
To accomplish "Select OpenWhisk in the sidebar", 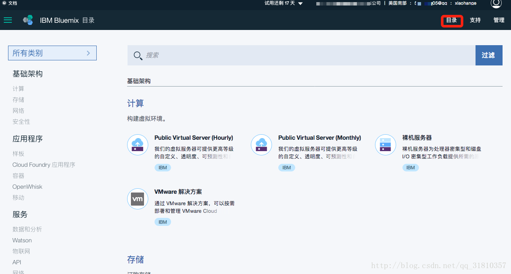I will [x=27, y=187].
